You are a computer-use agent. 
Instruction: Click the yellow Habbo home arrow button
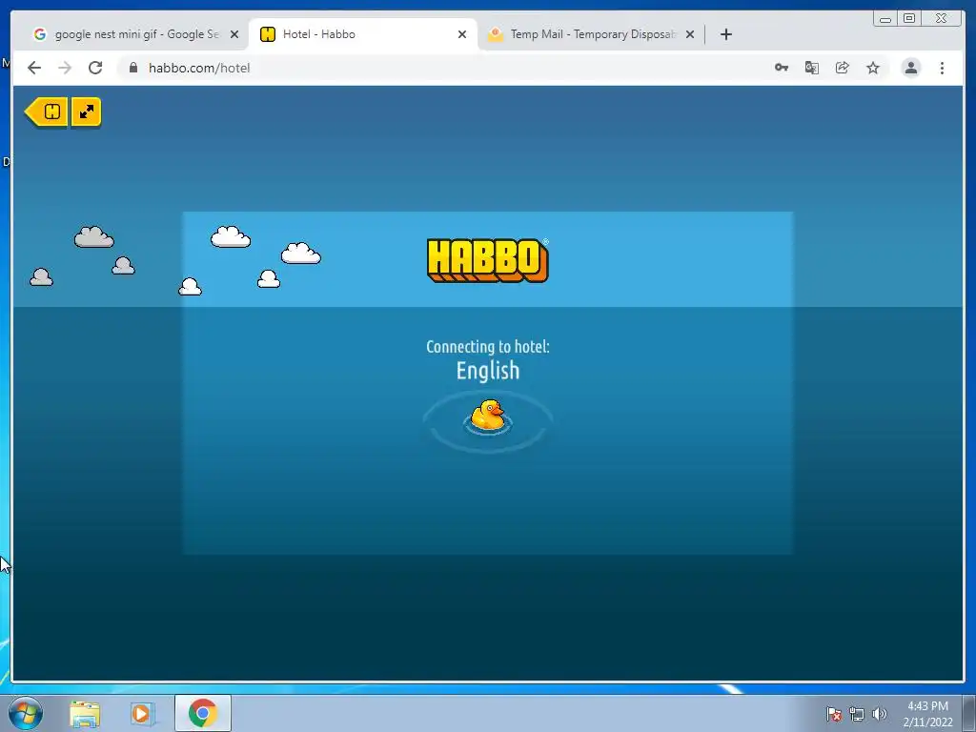coord(47,112)
